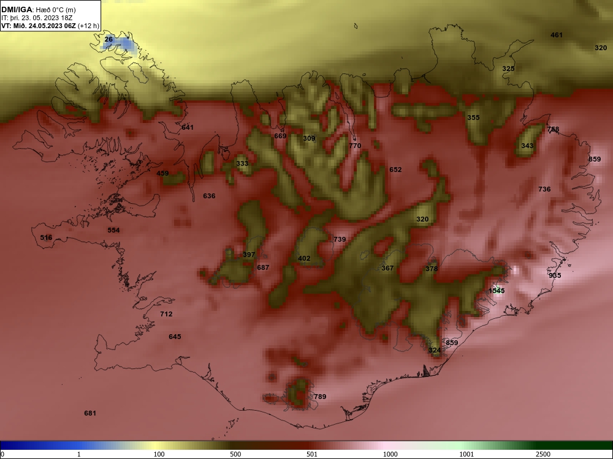Click the legend scale label 100
The height and width of the screenshot is (459, 613).
pyautogui.click(x=159, y=454)
